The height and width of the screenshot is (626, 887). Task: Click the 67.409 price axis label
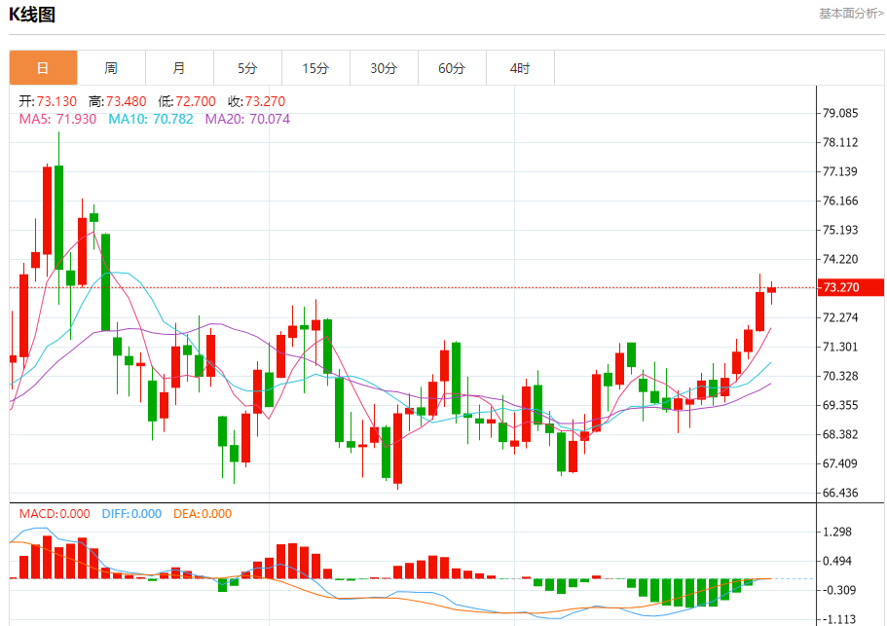tap(840, 463)
